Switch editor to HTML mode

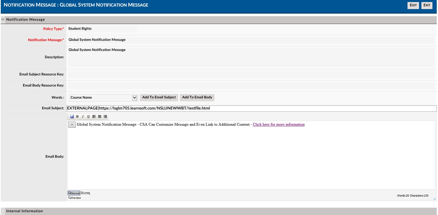coord(86,193)
